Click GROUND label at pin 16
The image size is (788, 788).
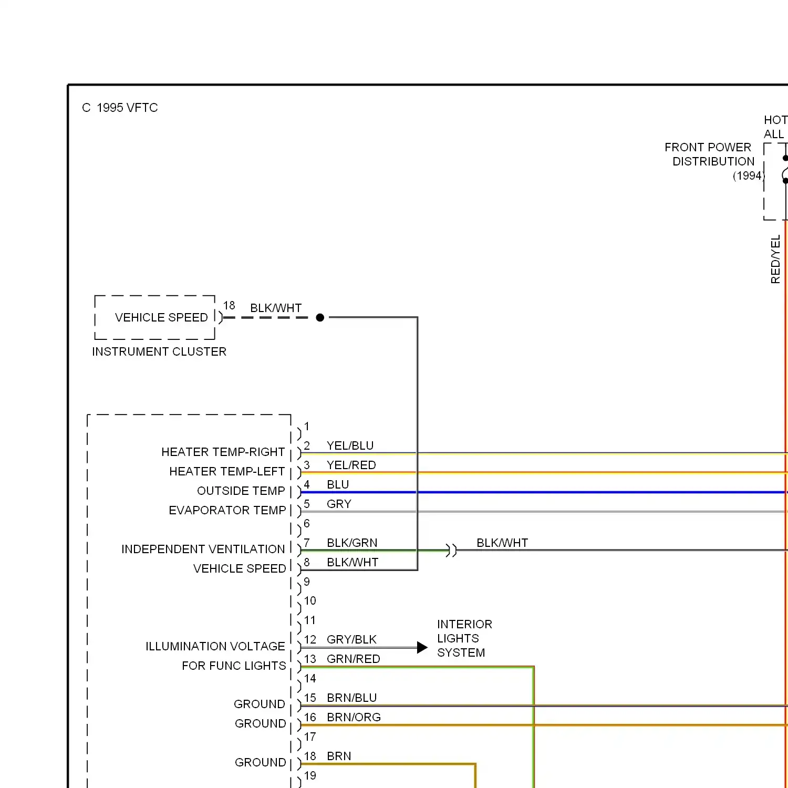point(261,723)
